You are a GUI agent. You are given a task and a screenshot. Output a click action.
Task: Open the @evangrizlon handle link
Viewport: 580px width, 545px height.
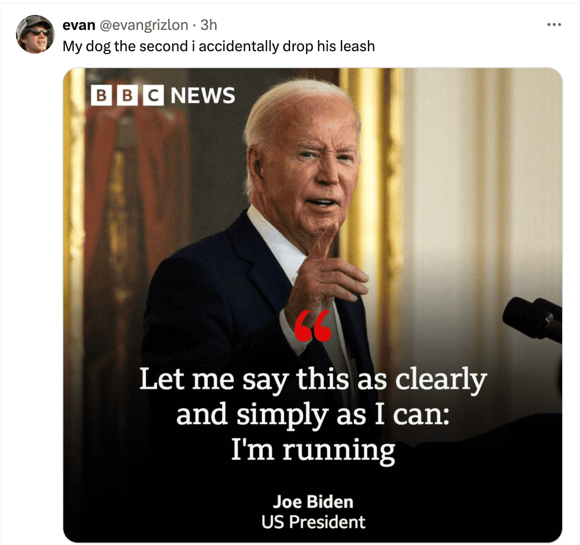tap(144, 25)
